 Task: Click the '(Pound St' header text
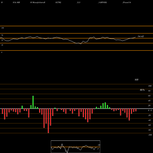click(127, 2)
